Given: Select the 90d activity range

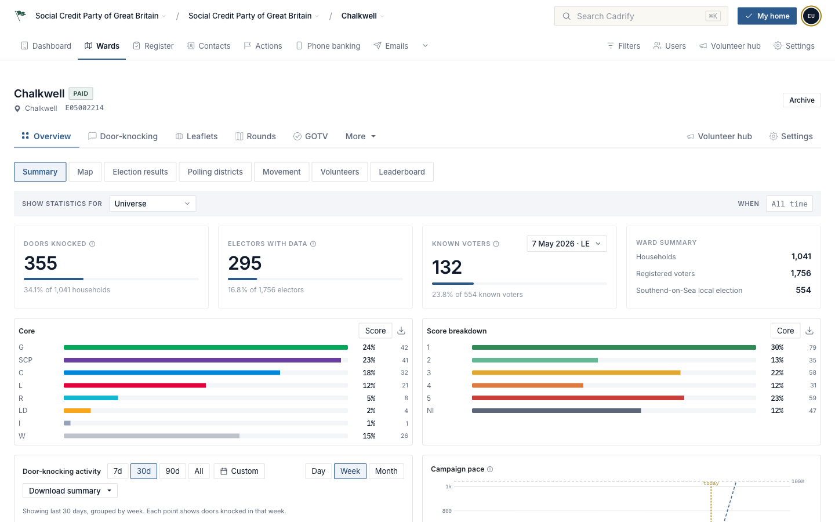Looking at the screenshot, I should click(x=172, y=471).
